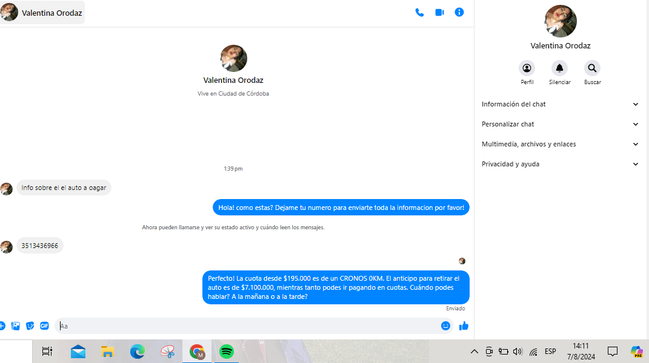The height and width of the screenshot is (363, 649).
Task: Toggle the conversation information panel icon
Action: pos(459,13)
